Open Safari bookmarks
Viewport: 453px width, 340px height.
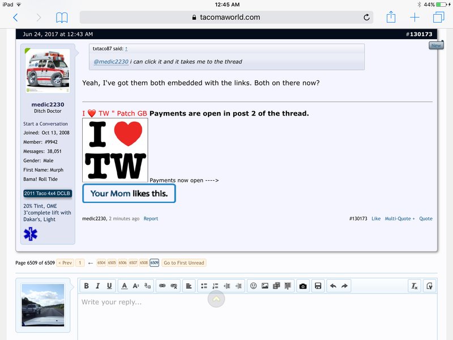tap(62, 18)
